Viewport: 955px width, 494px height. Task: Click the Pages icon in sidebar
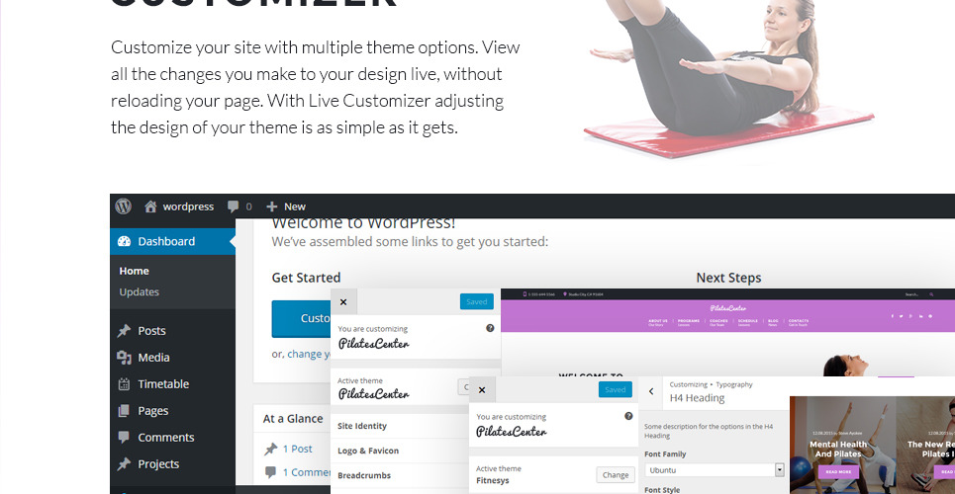pos(125,411)
